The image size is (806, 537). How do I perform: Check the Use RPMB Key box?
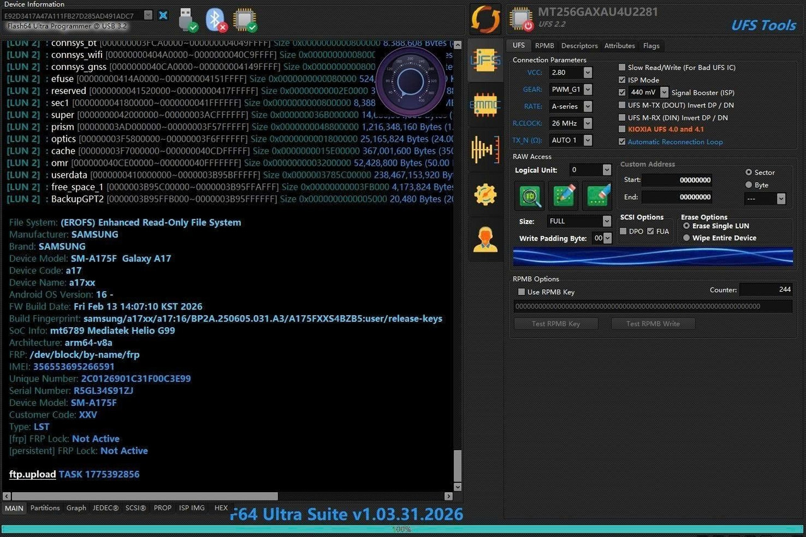click(521, 292)
